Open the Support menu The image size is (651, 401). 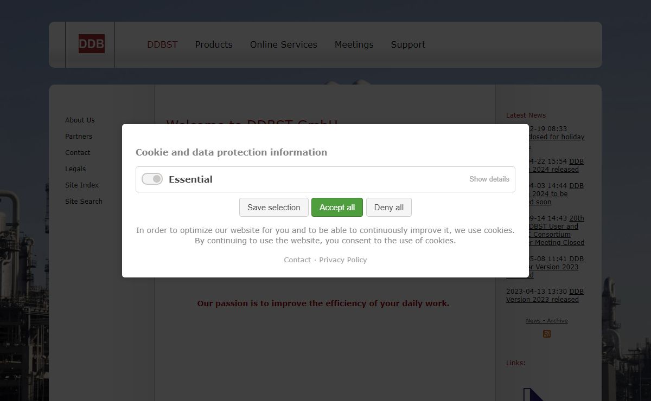click(x=408, y=44)
